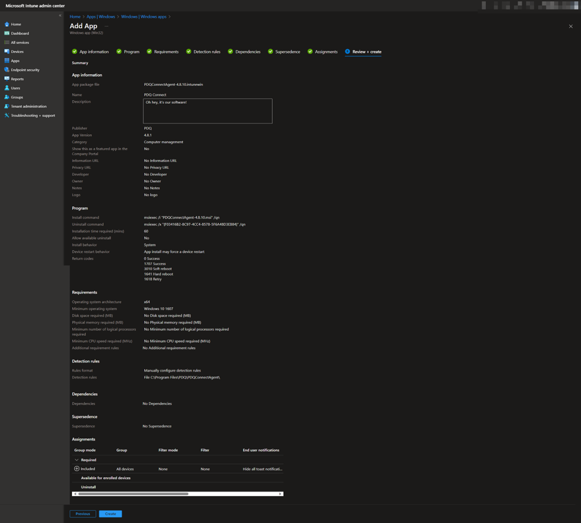Viewport: 581px width, 523px height.
Task: Go to the Detection rules step
Action: 203,51
